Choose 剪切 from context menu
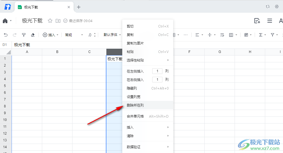 (148, 26)
